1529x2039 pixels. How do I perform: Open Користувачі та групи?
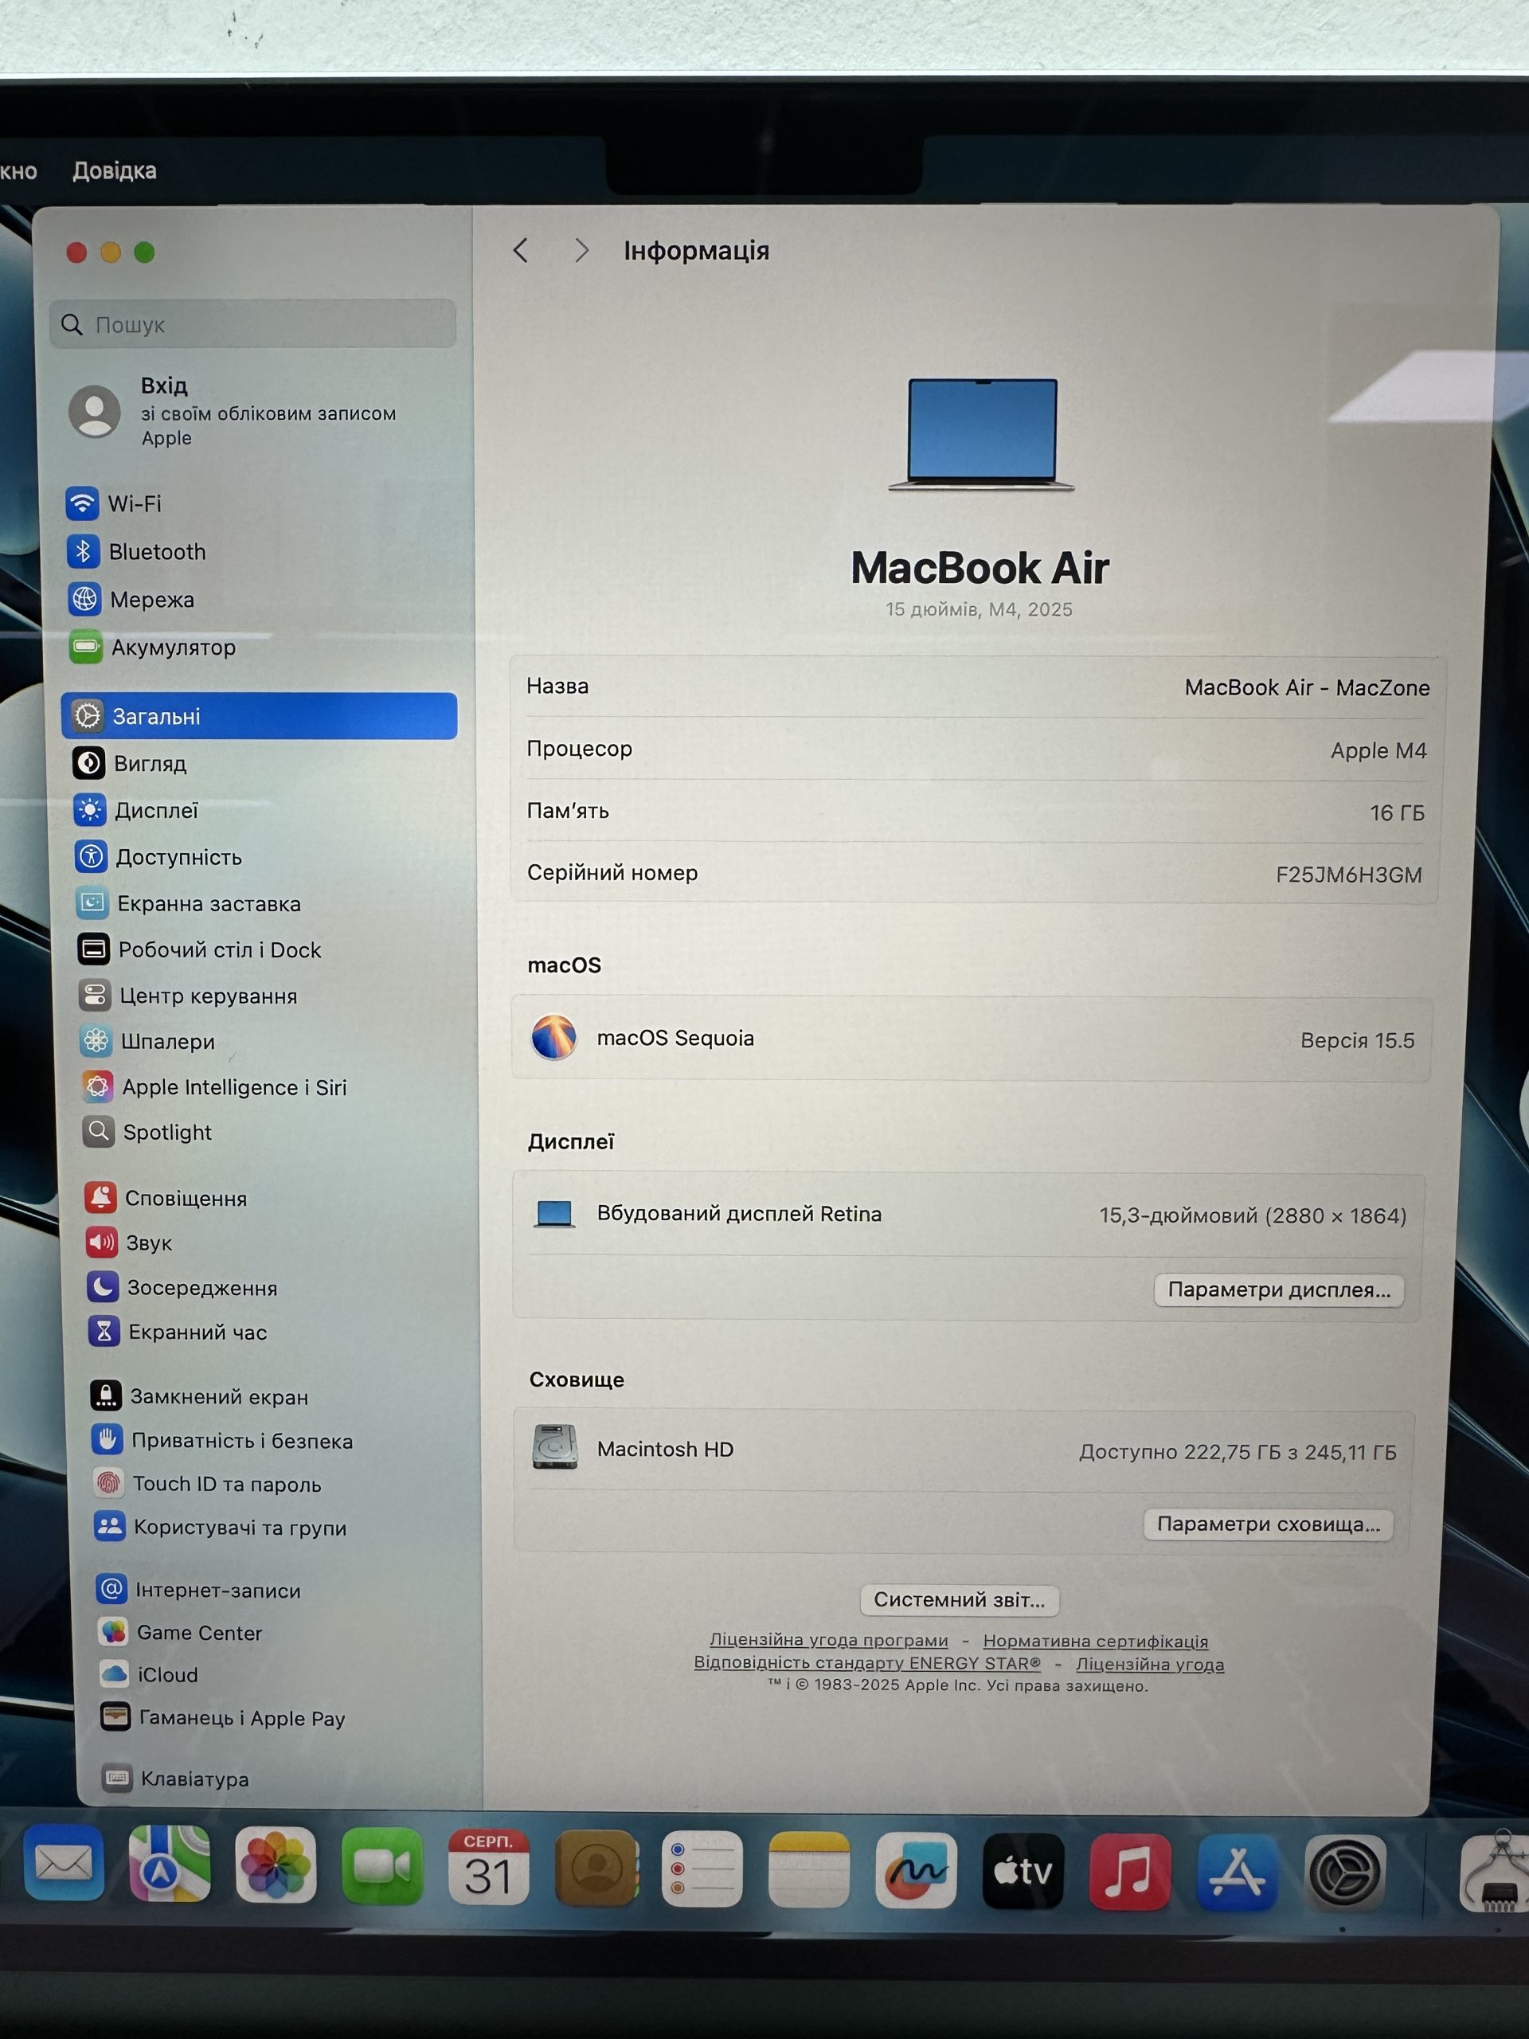(x=221, y=1527)
